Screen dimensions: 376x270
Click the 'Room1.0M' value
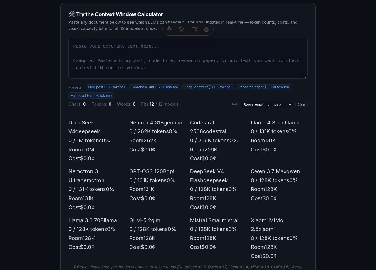tap(81, 150)
